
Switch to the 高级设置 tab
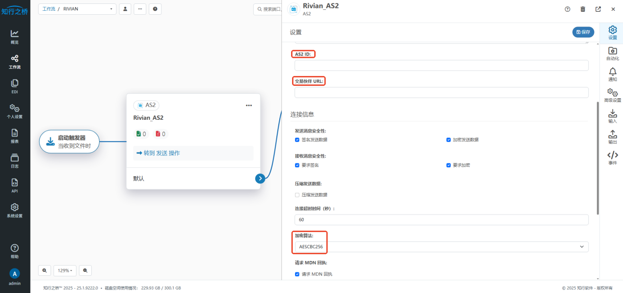click(x=612, y=95)
